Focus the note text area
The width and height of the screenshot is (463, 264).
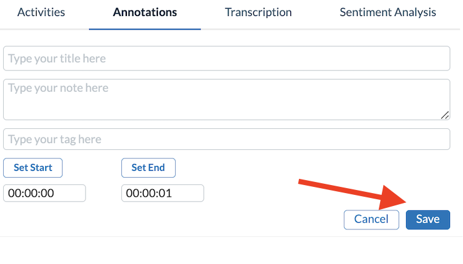tap(226, 99)
